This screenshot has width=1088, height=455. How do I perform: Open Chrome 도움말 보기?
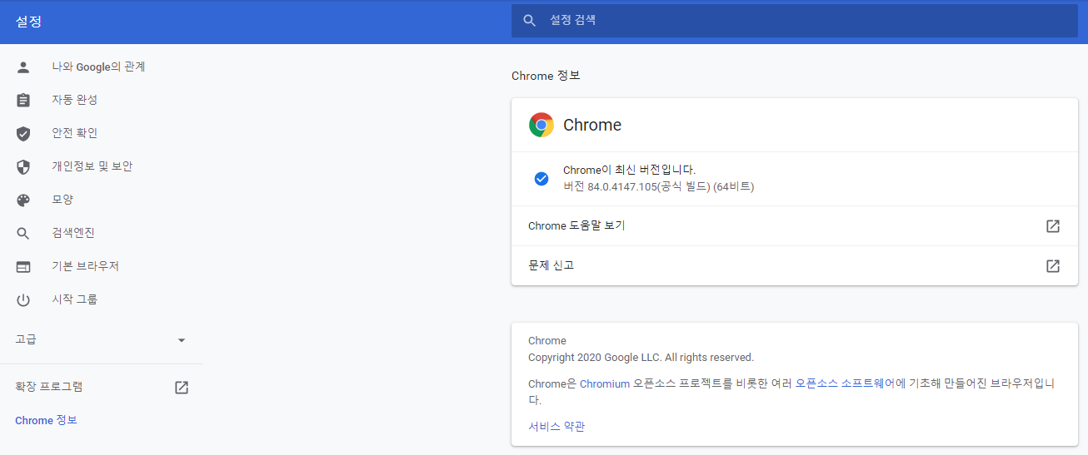tap(795, 226)
